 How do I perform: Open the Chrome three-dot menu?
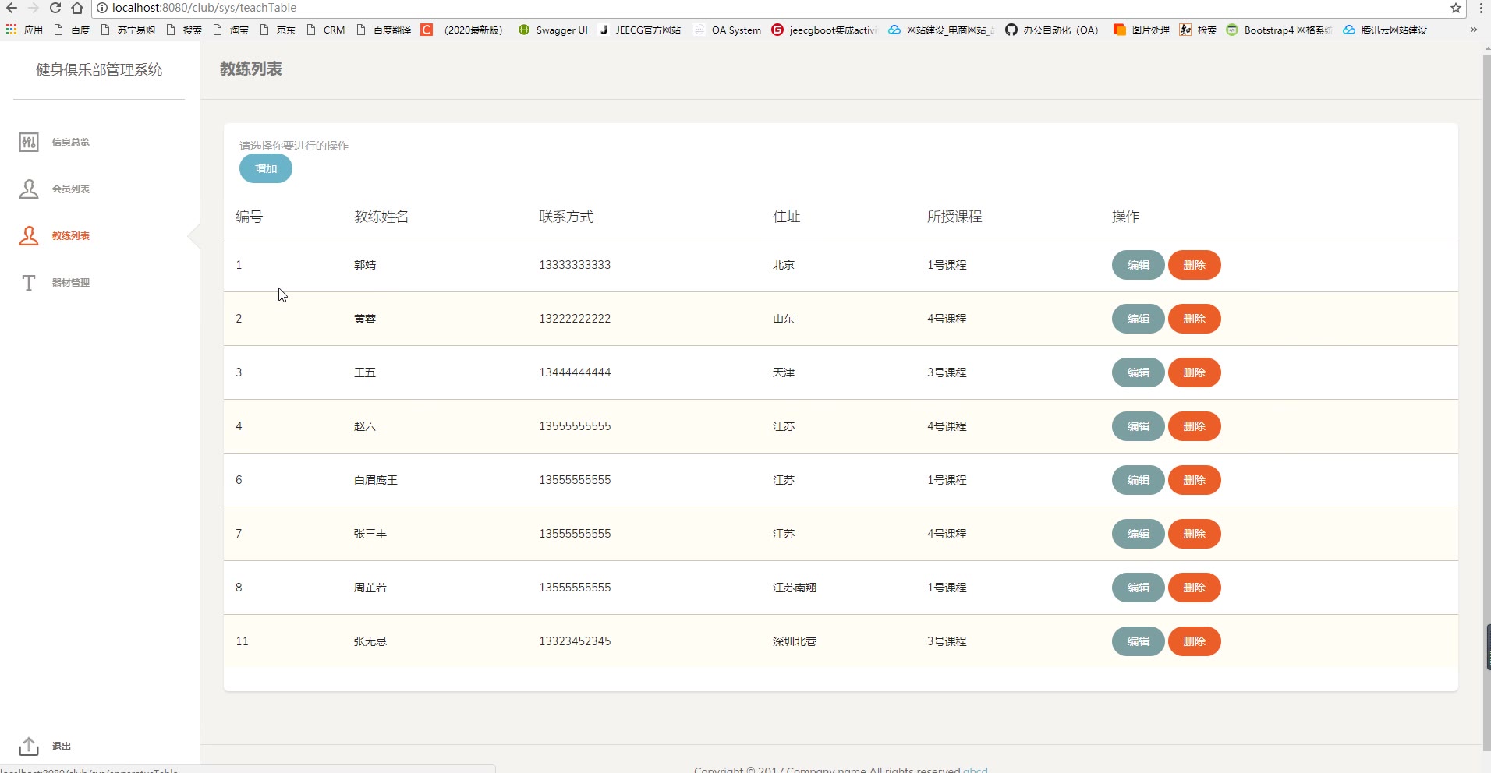(1480, 8)
